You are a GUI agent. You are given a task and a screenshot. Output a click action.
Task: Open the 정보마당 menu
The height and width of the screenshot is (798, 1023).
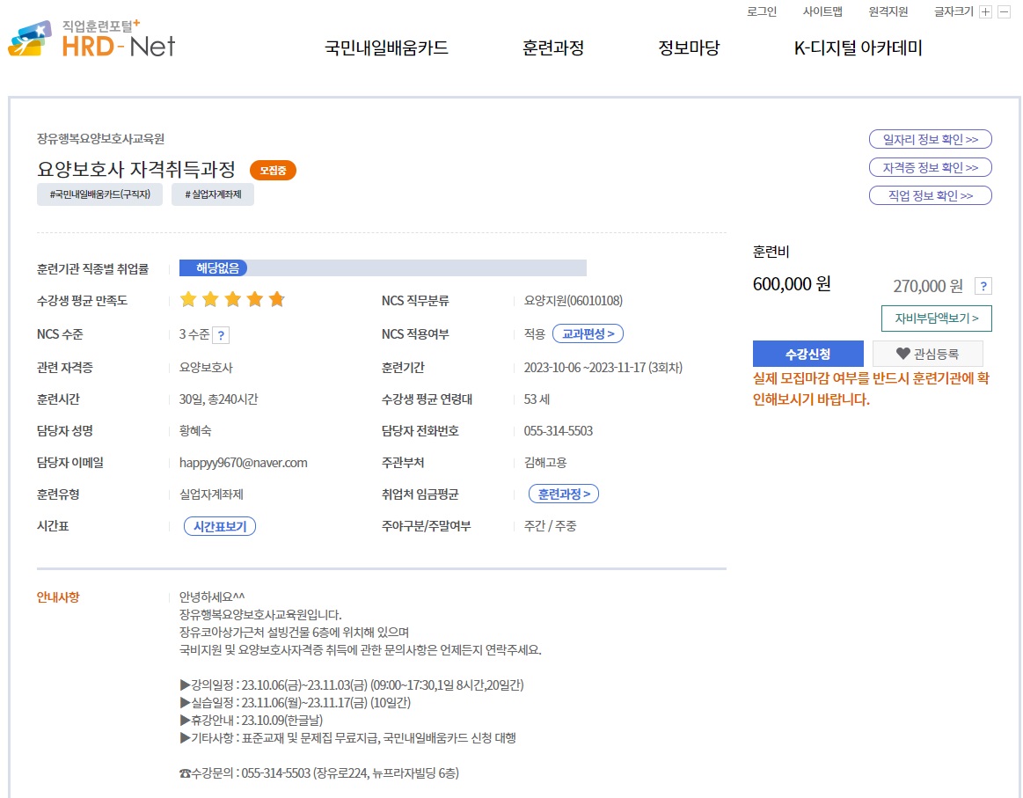tap(687, 49)
